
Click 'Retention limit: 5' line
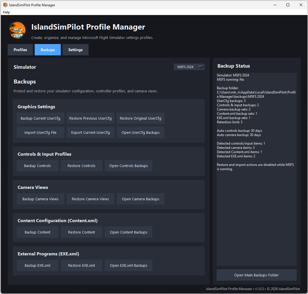coord(230,122)
